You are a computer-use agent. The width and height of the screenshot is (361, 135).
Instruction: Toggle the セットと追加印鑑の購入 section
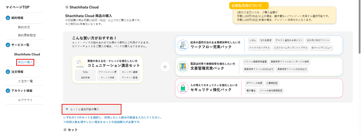91,109
